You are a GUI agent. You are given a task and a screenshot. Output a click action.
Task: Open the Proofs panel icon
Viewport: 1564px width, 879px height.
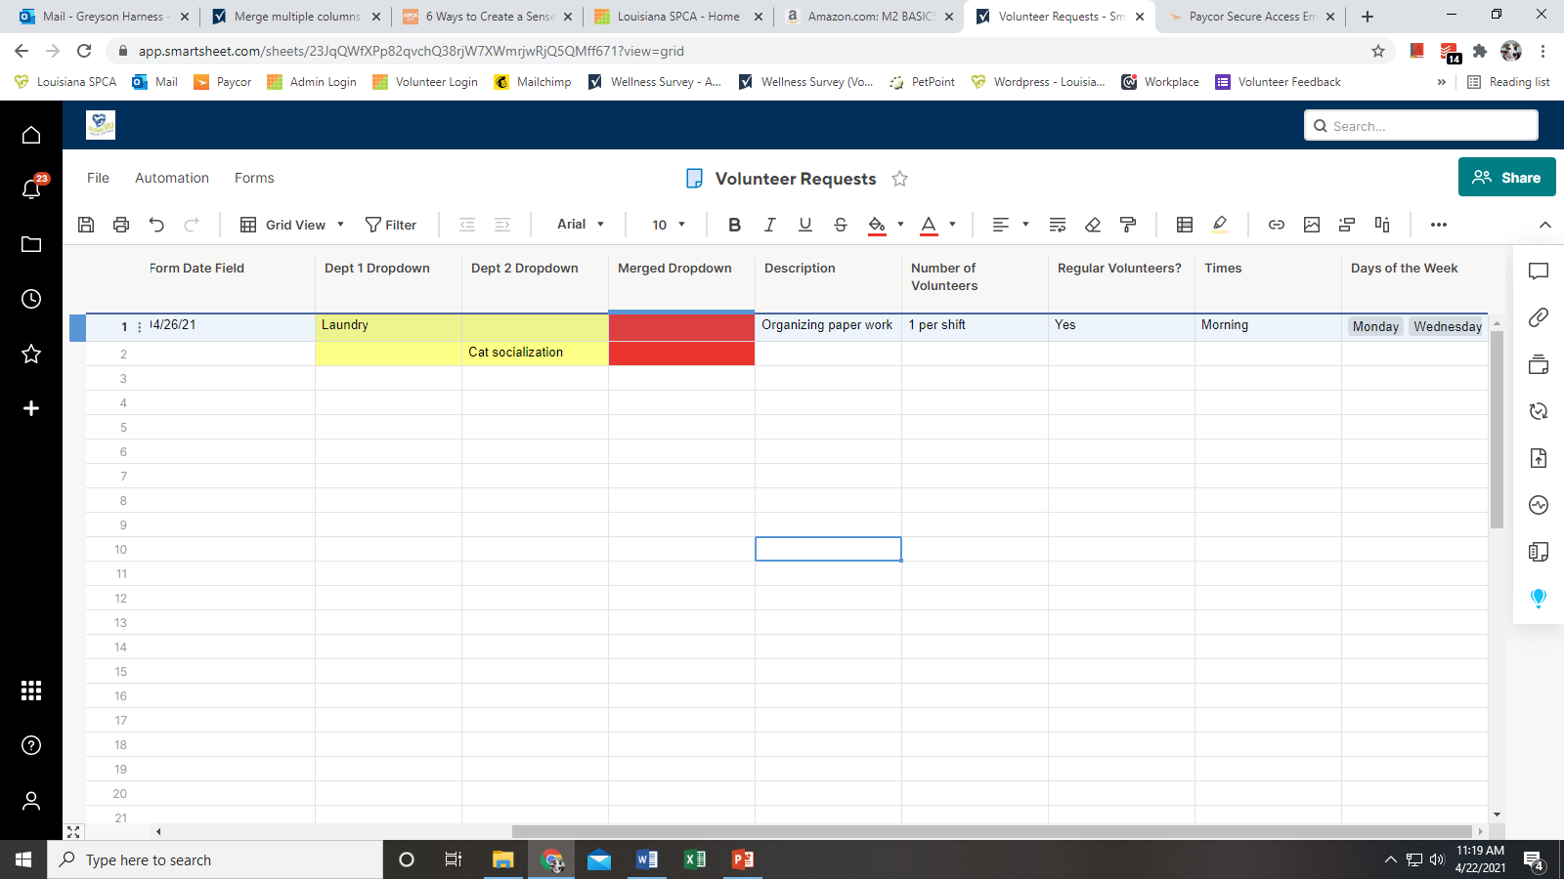click(x=1539, y=364)
